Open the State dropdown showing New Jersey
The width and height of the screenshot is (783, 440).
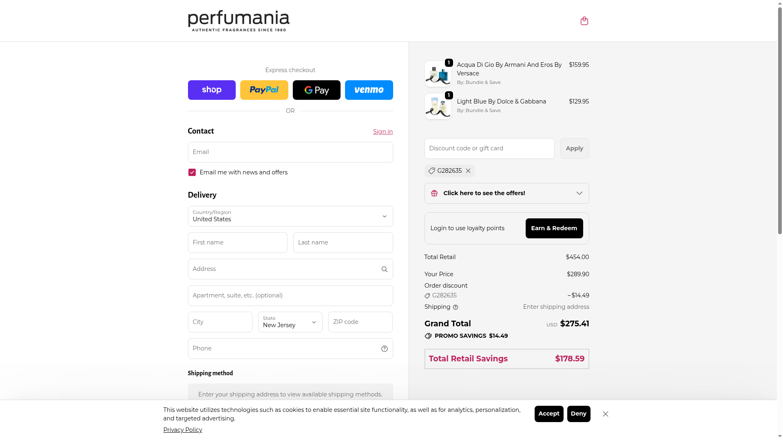[x=290, y=322]
